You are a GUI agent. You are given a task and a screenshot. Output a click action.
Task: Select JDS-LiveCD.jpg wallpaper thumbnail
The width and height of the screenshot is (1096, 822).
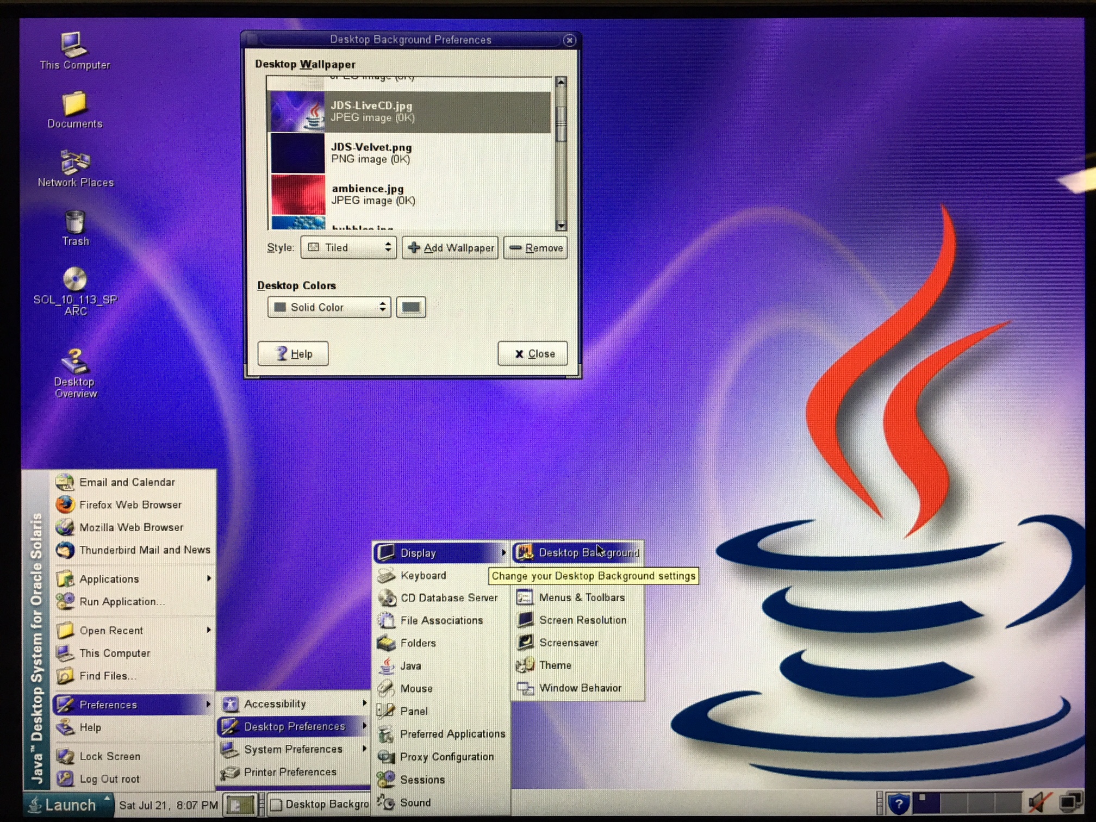[297, 111]
